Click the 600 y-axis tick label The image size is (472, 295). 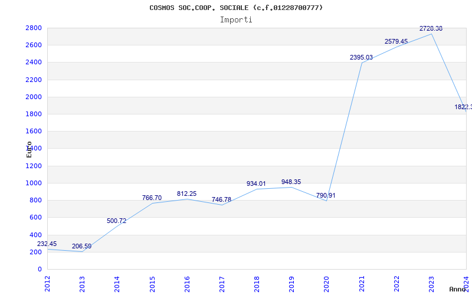[x=35, y=217]
